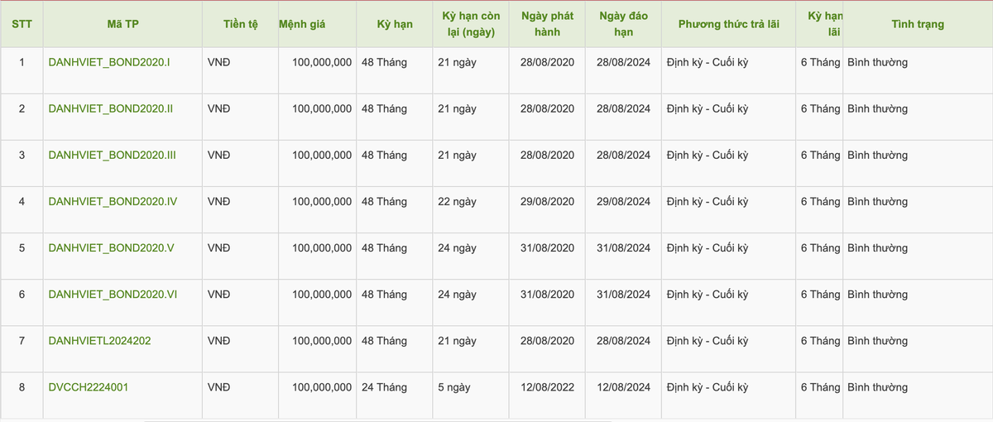Open bond DANHVIET_BOND2020.II link
The height and width of the screenshot is (422, 993).
pyautogui.click(x=111, y=109)
